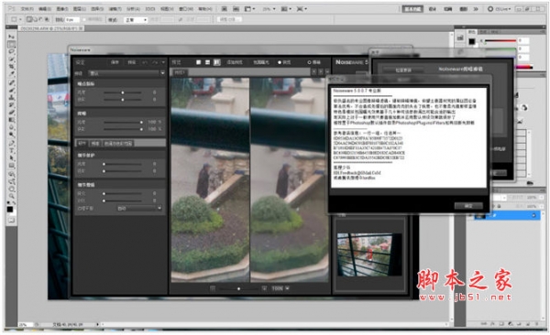Click the preset button beside save in Noiseware

coord(131,62)
